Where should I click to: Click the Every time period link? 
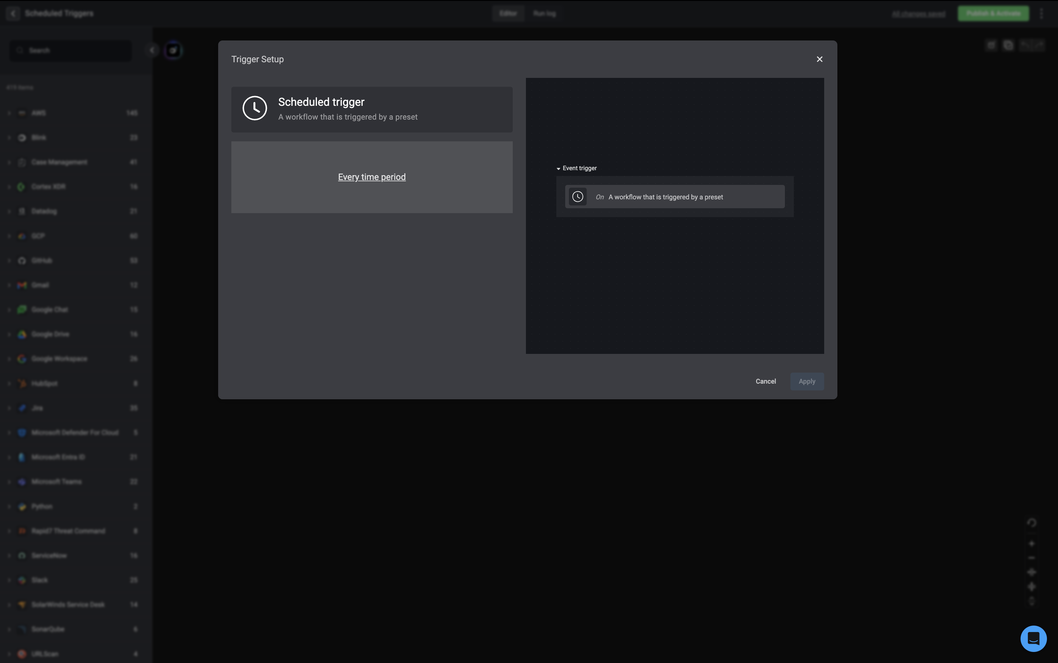coord(372,177)
